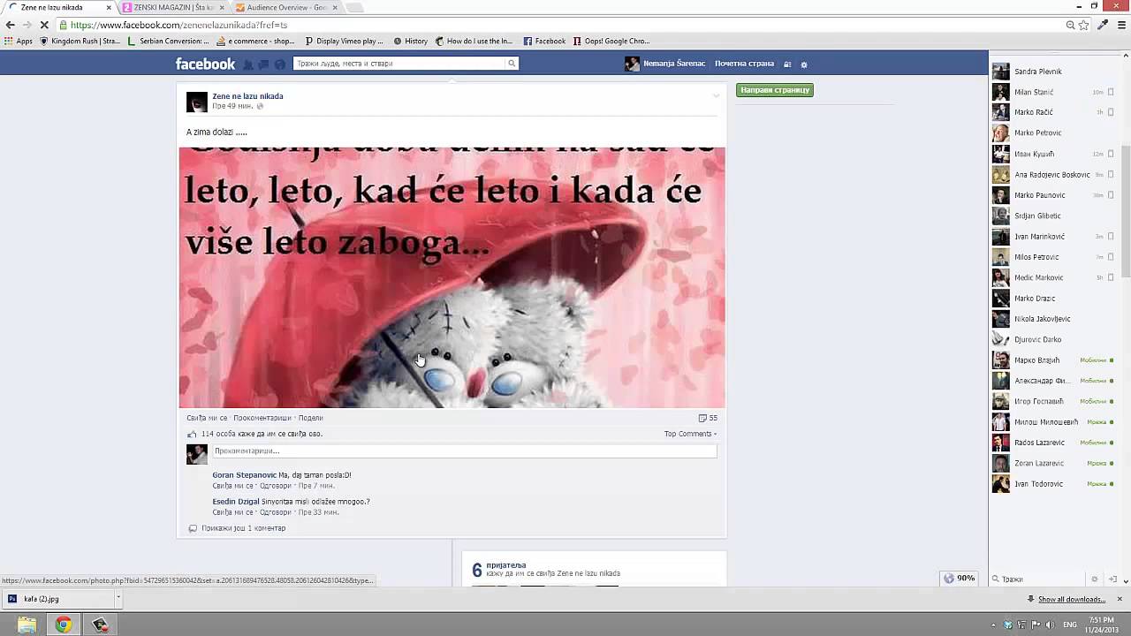Close the downloads bar
1131x636 pixels.
(1120, 599)
